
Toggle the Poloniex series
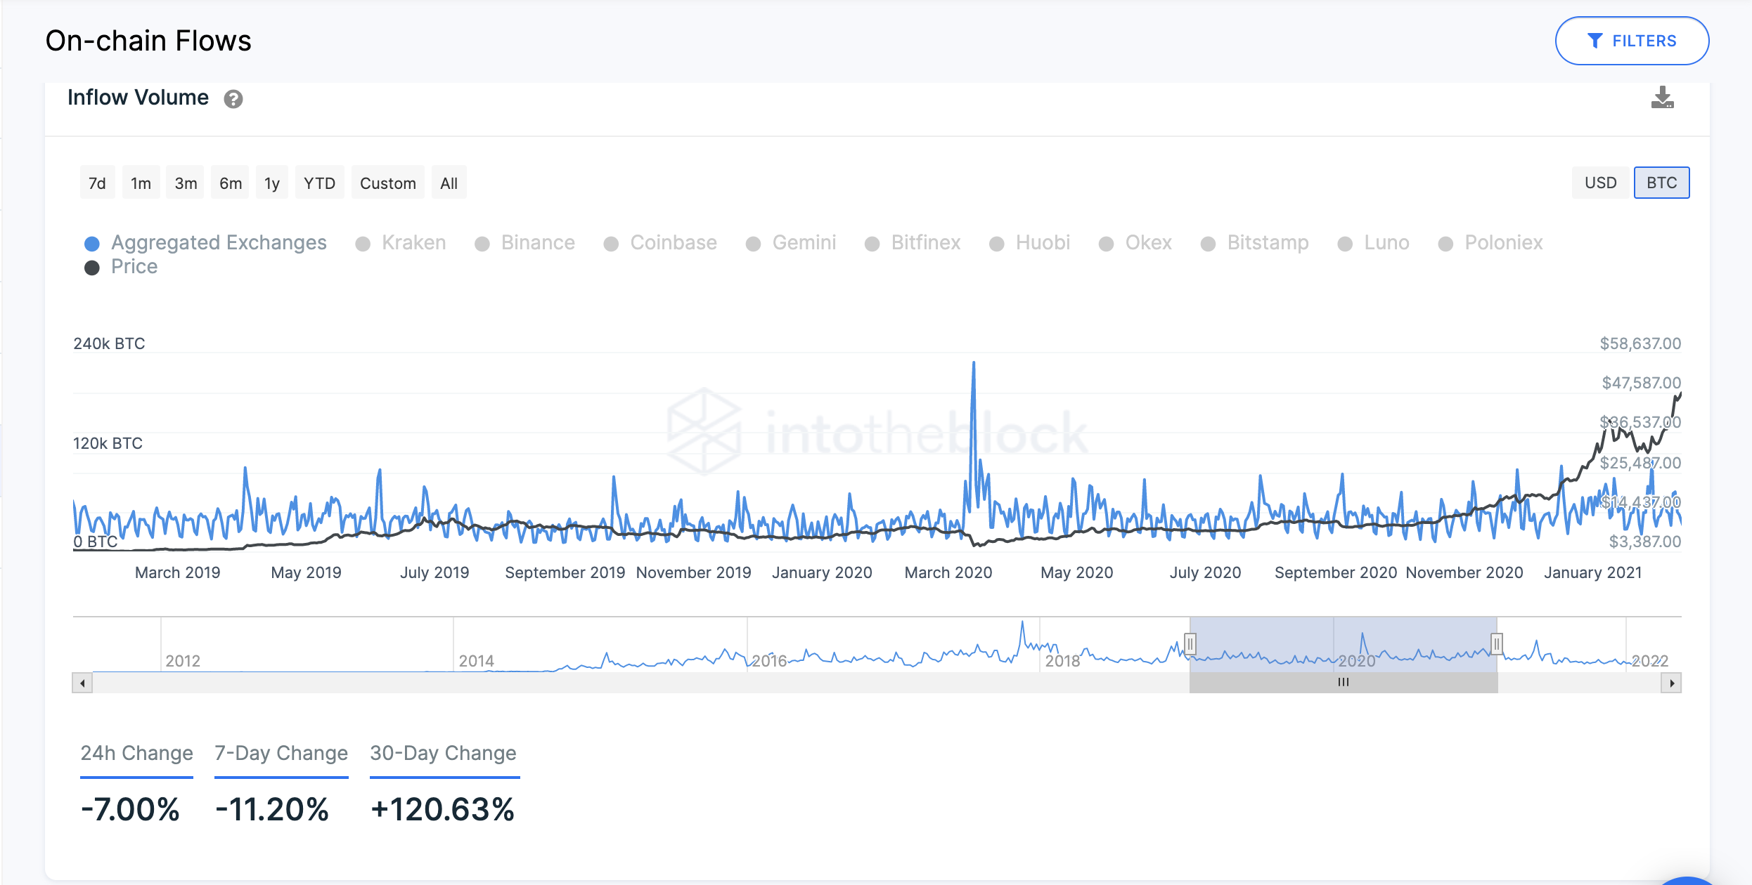1490,243
